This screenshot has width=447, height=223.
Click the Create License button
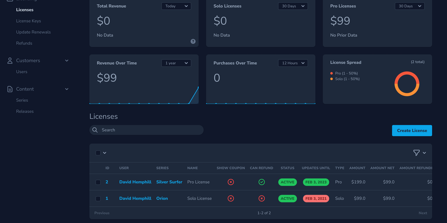click(x=412, y=131)
